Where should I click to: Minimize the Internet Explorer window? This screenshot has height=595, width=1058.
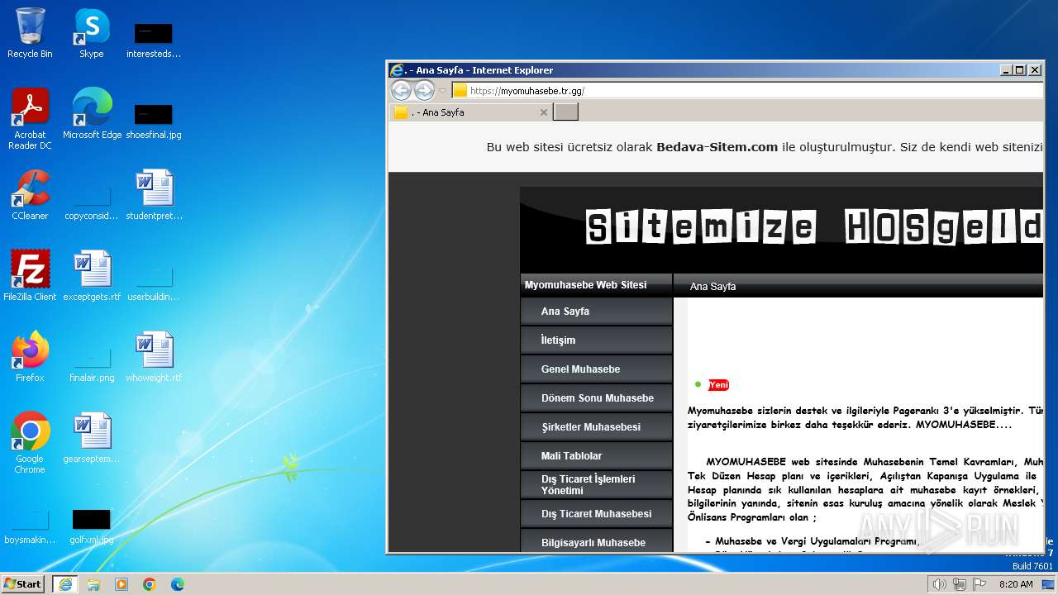tap(1005, 70)
